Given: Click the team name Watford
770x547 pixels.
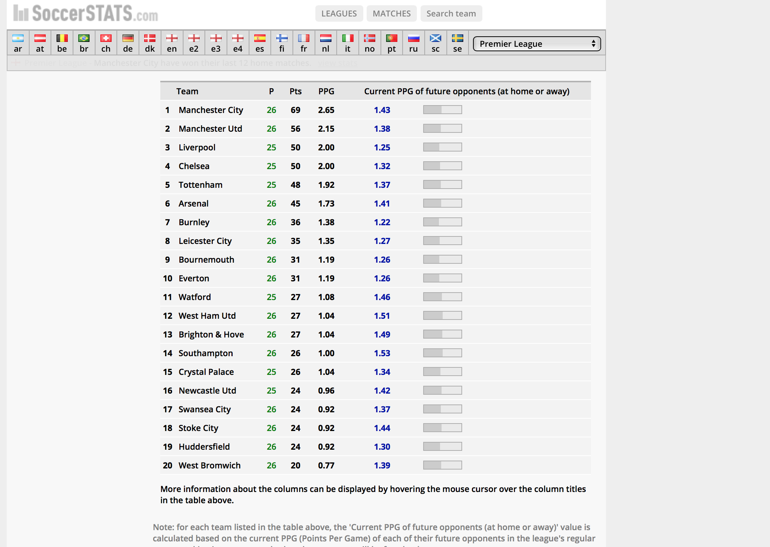Looking at the screenshot, I should (x=195, y=297).
